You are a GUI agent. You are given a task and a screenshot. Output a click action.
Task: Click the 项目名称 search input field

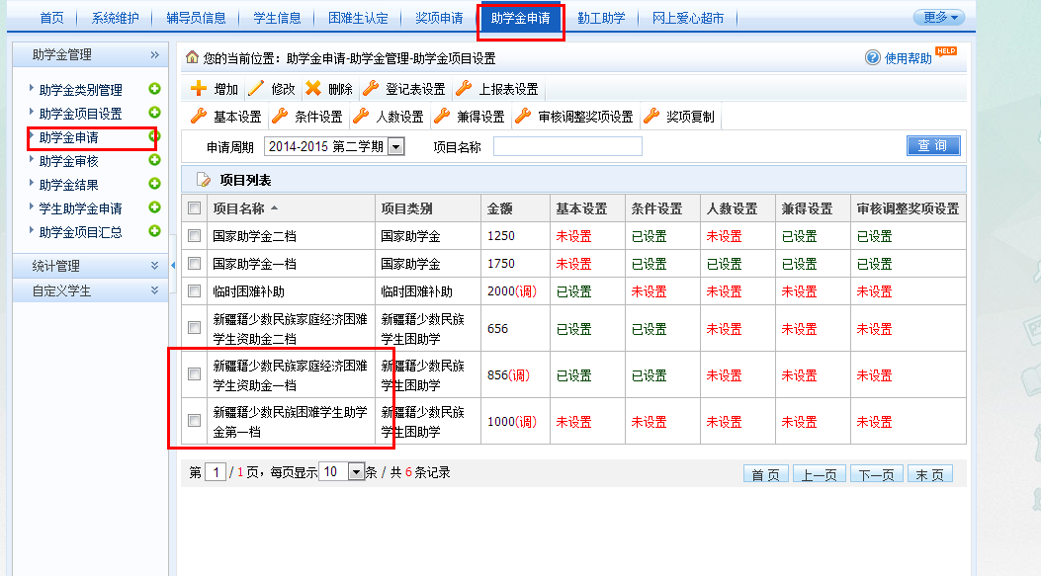coord(567,146)
